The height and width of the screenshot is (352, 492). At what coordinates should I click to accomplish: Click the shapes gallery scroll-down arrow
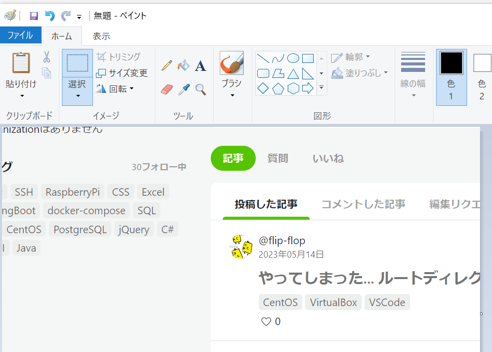[x=321, y=73]
